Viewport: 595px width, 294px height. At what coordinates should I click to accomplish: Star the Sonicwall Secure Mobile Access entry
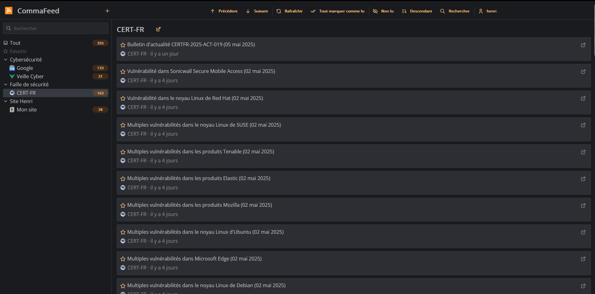123,71
